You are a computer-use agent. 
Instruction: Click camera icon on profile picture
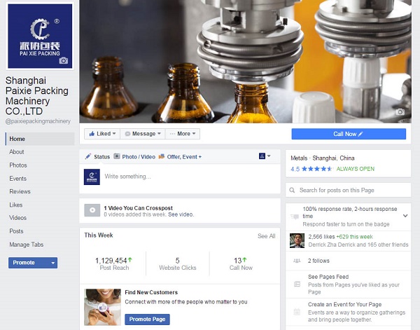pos(64,61)
